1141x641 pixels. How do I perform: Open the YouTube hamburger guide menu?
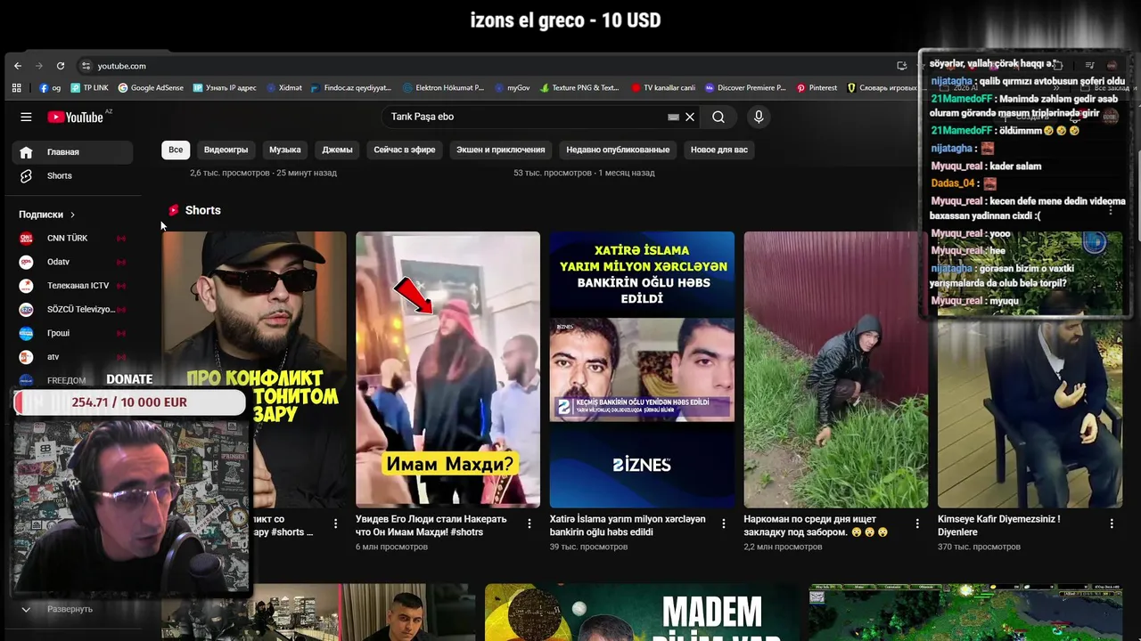(x=26, y=117)
